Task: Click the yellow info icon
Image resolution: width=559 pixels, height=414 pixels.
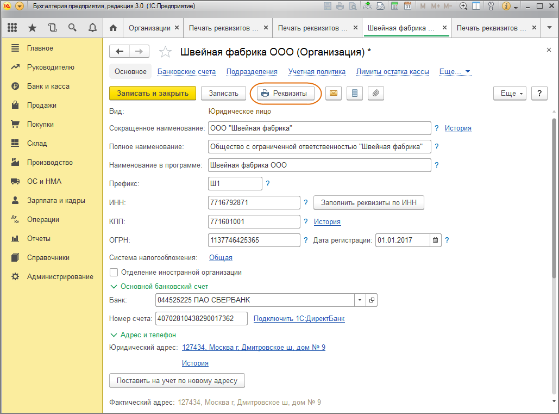Action: click(506, 6)
